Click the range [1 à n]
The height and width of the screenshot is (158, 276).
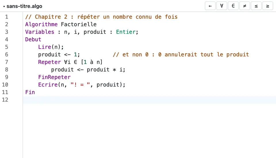(x=91, y=62)
